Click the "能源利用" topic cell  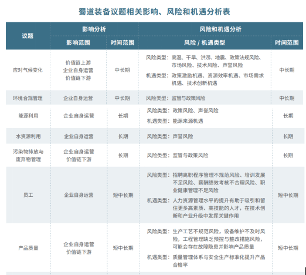pyautogui.click(x=28, y=116)
